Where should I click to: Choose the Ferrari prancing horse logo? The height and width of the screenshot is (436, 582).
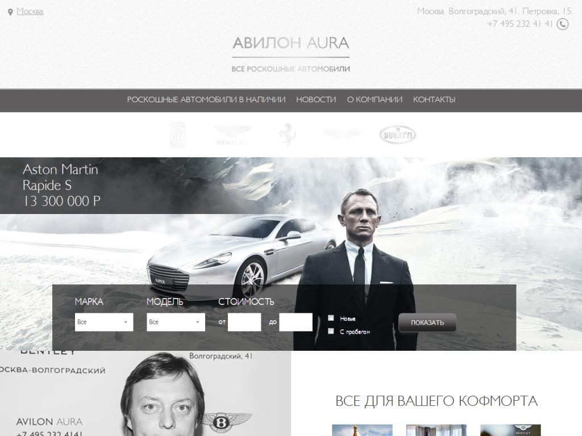[287, 134]
